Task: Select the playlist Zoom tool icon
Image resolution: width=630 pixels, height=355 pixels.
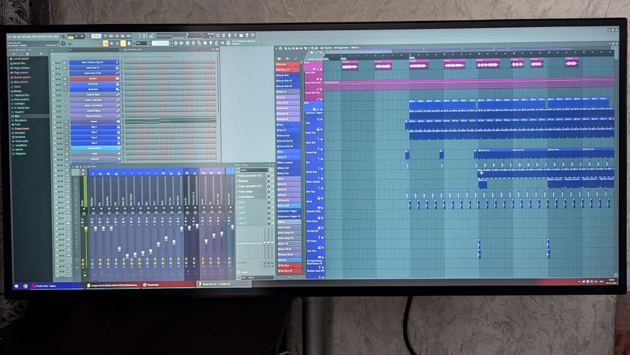Action: 312,49
